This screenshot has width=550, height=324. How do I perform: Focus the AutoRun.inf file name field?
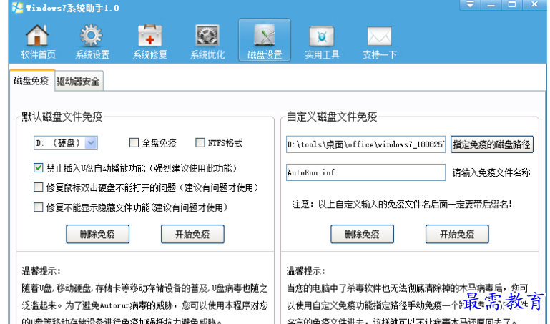point(365,172)
